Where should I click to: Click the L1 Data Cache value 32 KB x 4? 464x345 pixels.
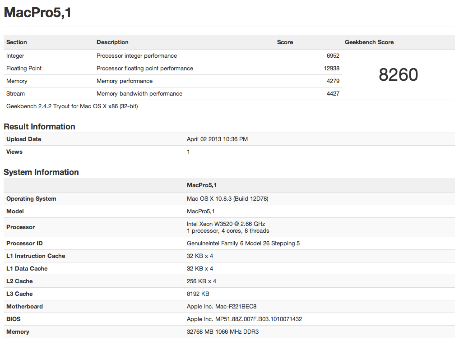[x=200, y=269]
